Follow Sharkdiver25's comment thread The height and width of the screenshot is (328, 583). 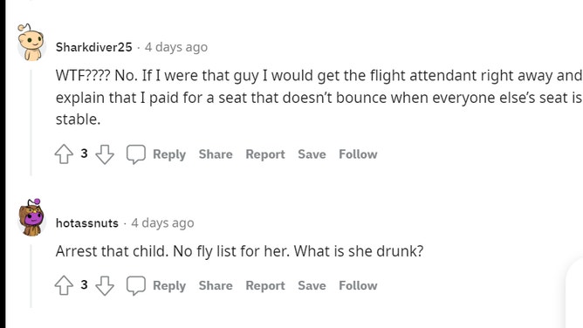(x=358, y=154)
